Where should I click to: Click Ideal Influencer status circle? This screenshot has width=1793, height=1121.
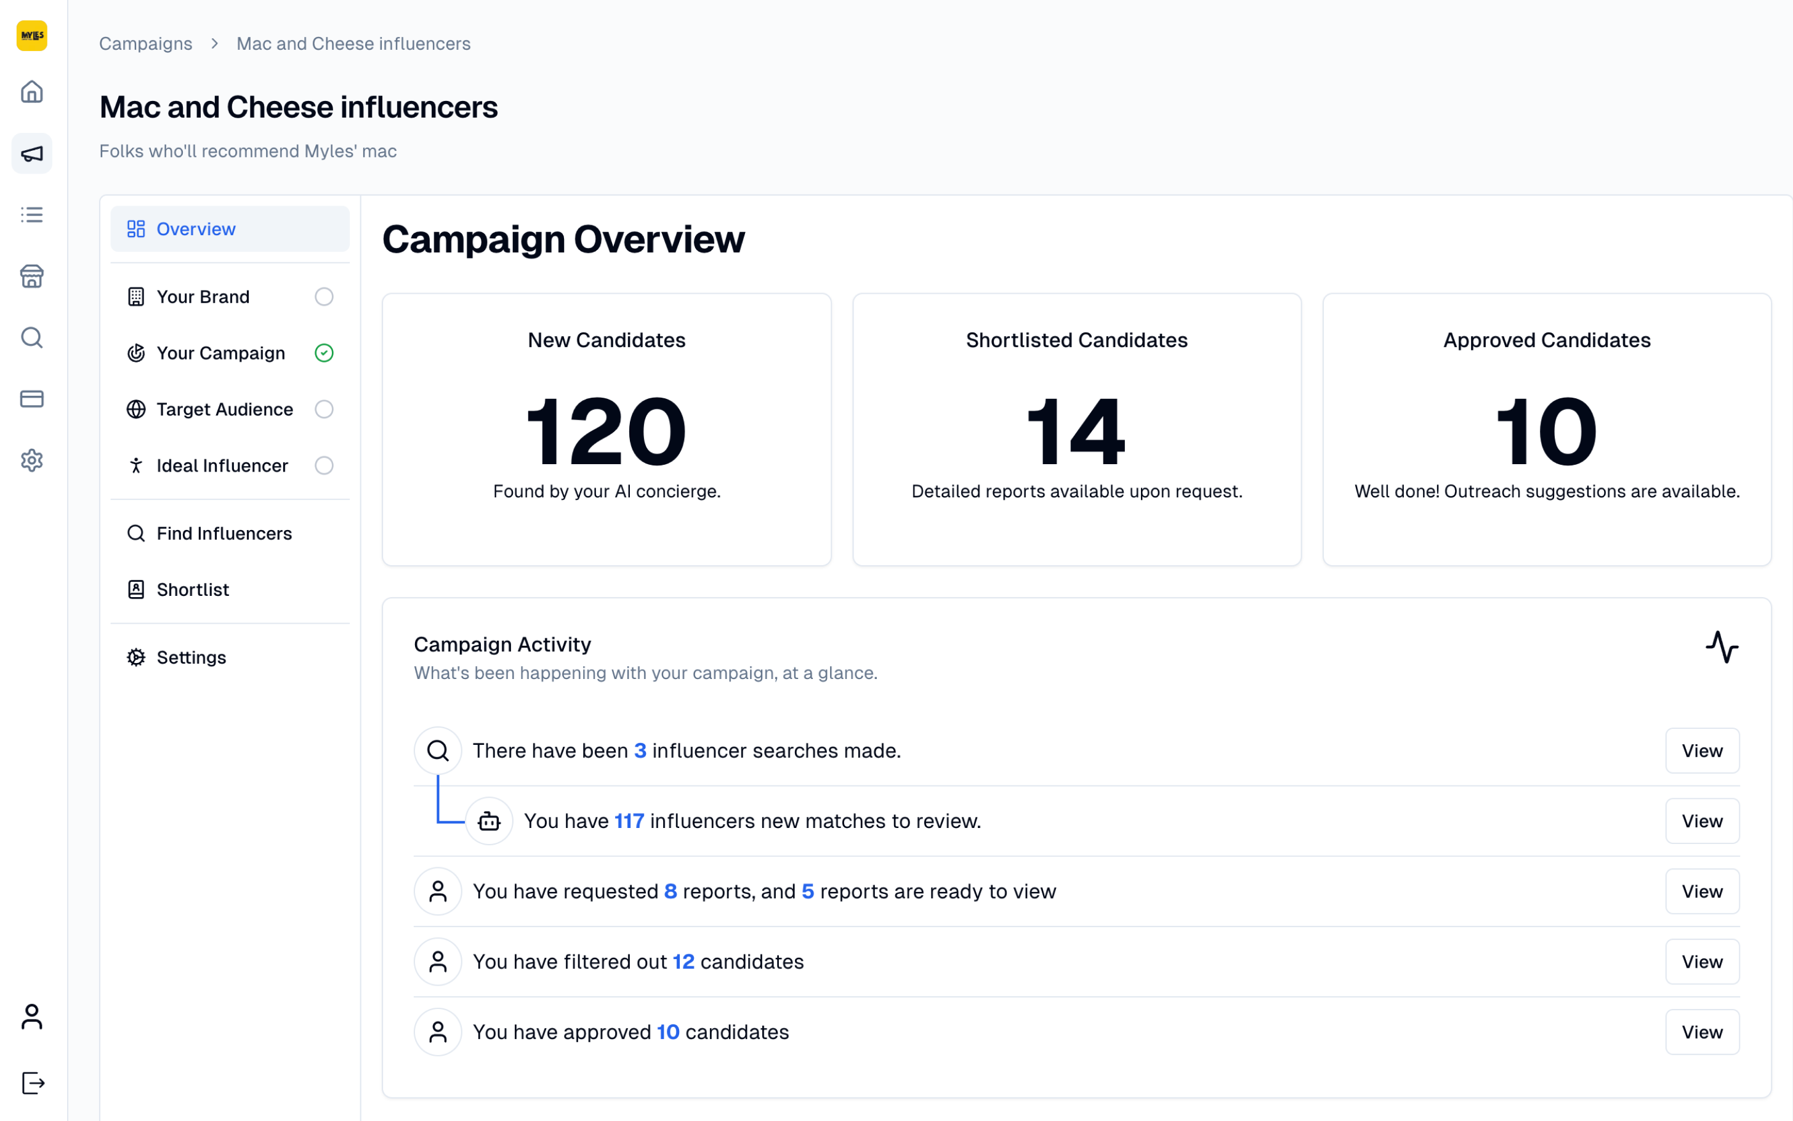click(324, 465)
